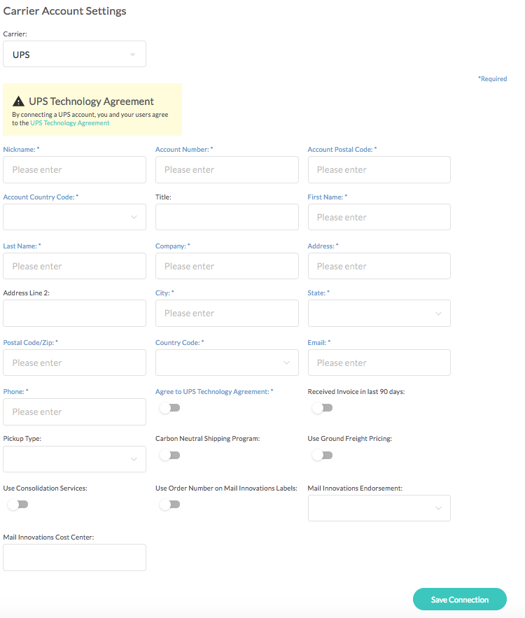The width and height of the screenshot is (525, 618).
Task: Focus the Account Number field
Action: 227,169
